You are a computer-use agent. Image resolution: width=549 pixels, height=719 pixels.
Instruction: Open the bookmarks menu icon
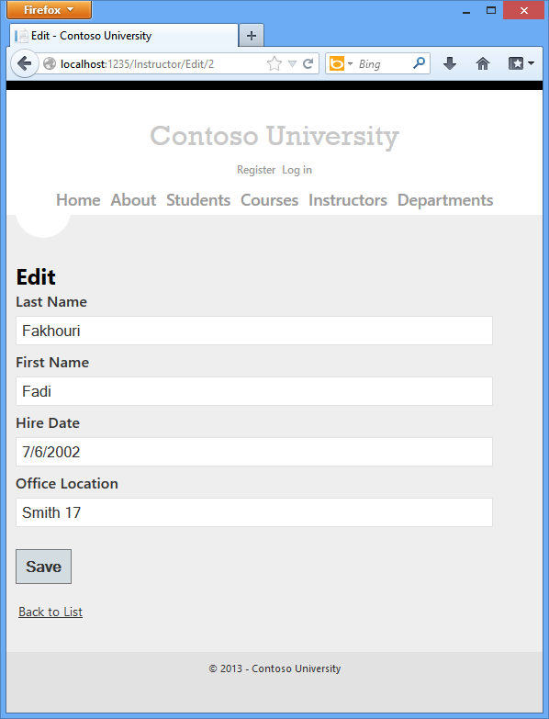point(521,63)
